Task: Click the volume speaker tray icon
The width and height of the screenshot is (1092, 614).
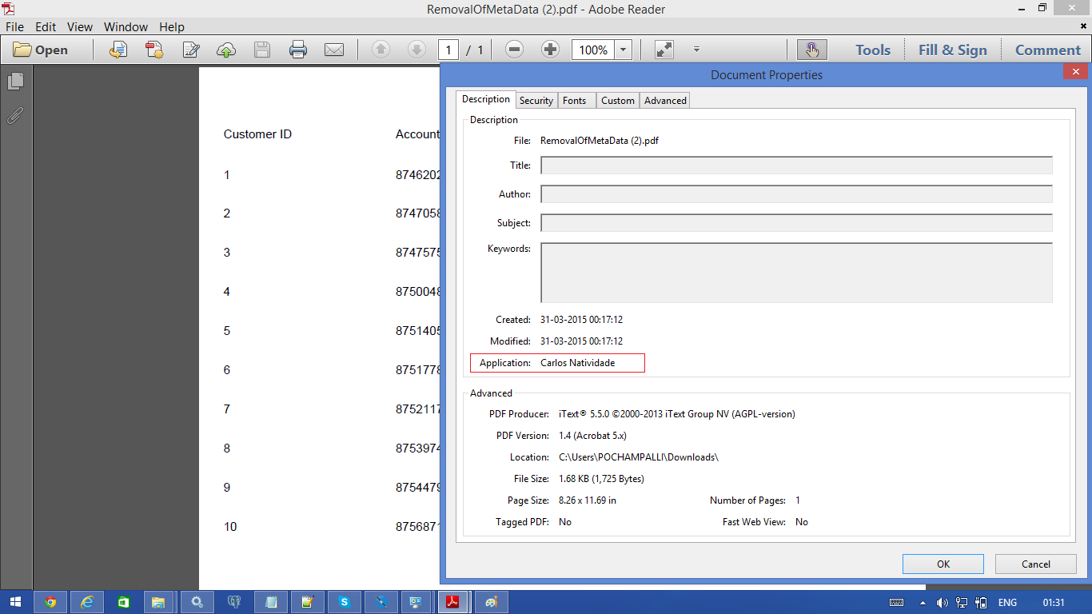Action: click(942, 603)
